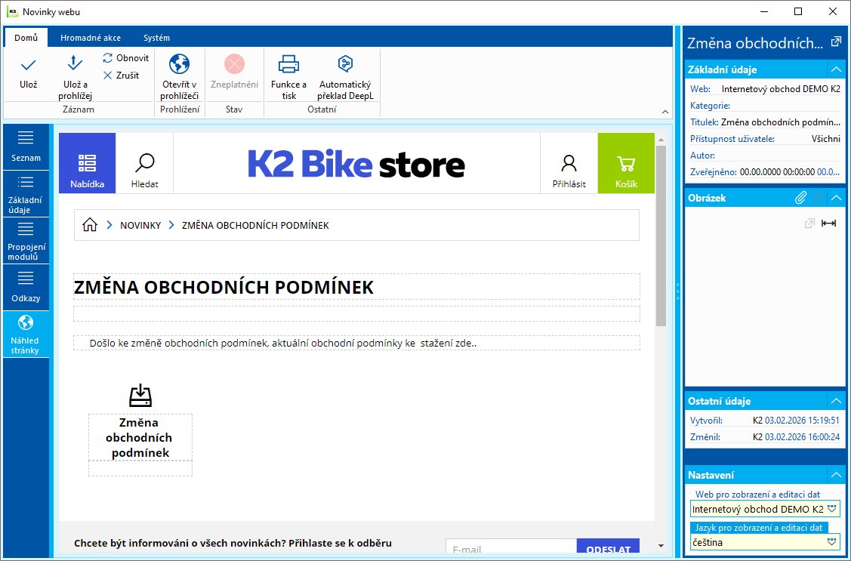
Task: Open Web pro zobrazení dropdown
Action: (832, 509)
